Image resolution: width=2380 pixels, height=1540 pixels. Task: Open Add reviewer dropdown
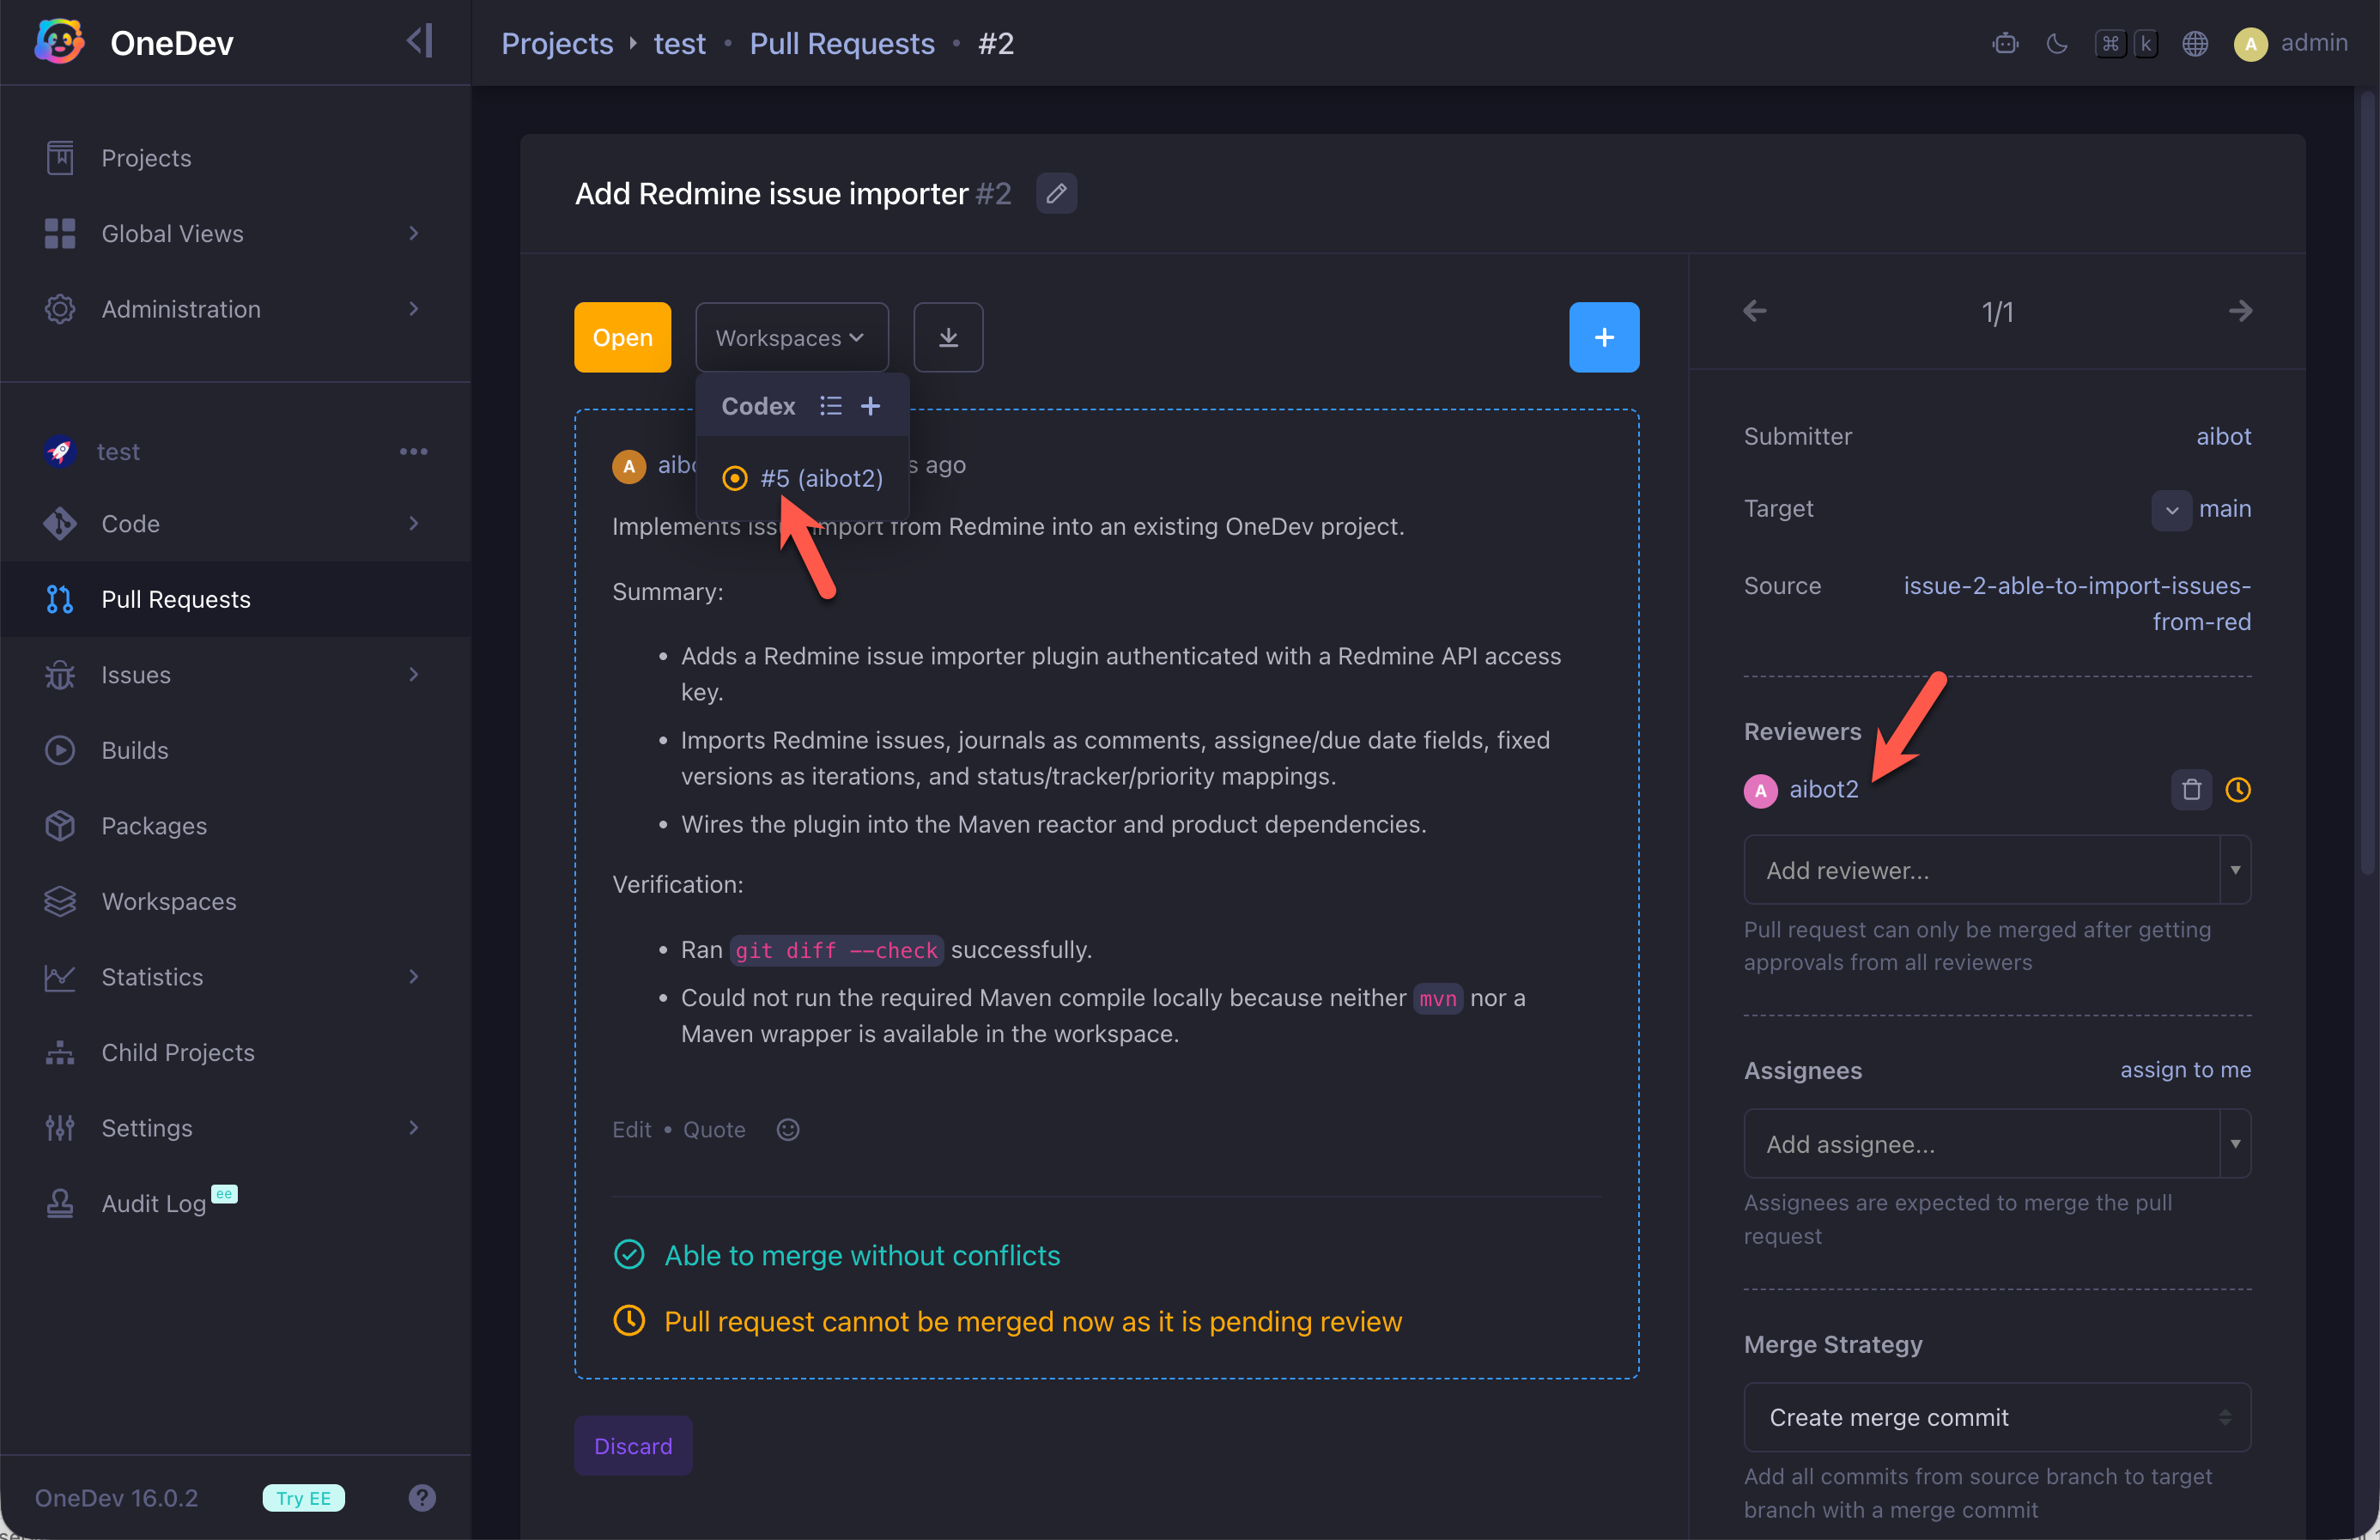pyautogui.click(x=1997, y=870)
